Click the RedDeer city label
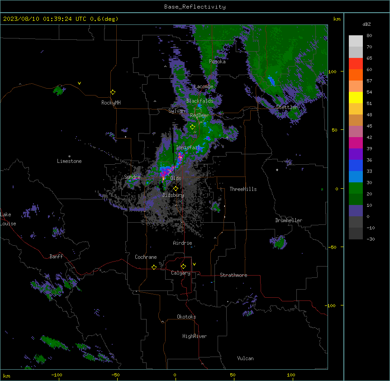Viewport: 390px width, 381px height. tap(200, 115)
